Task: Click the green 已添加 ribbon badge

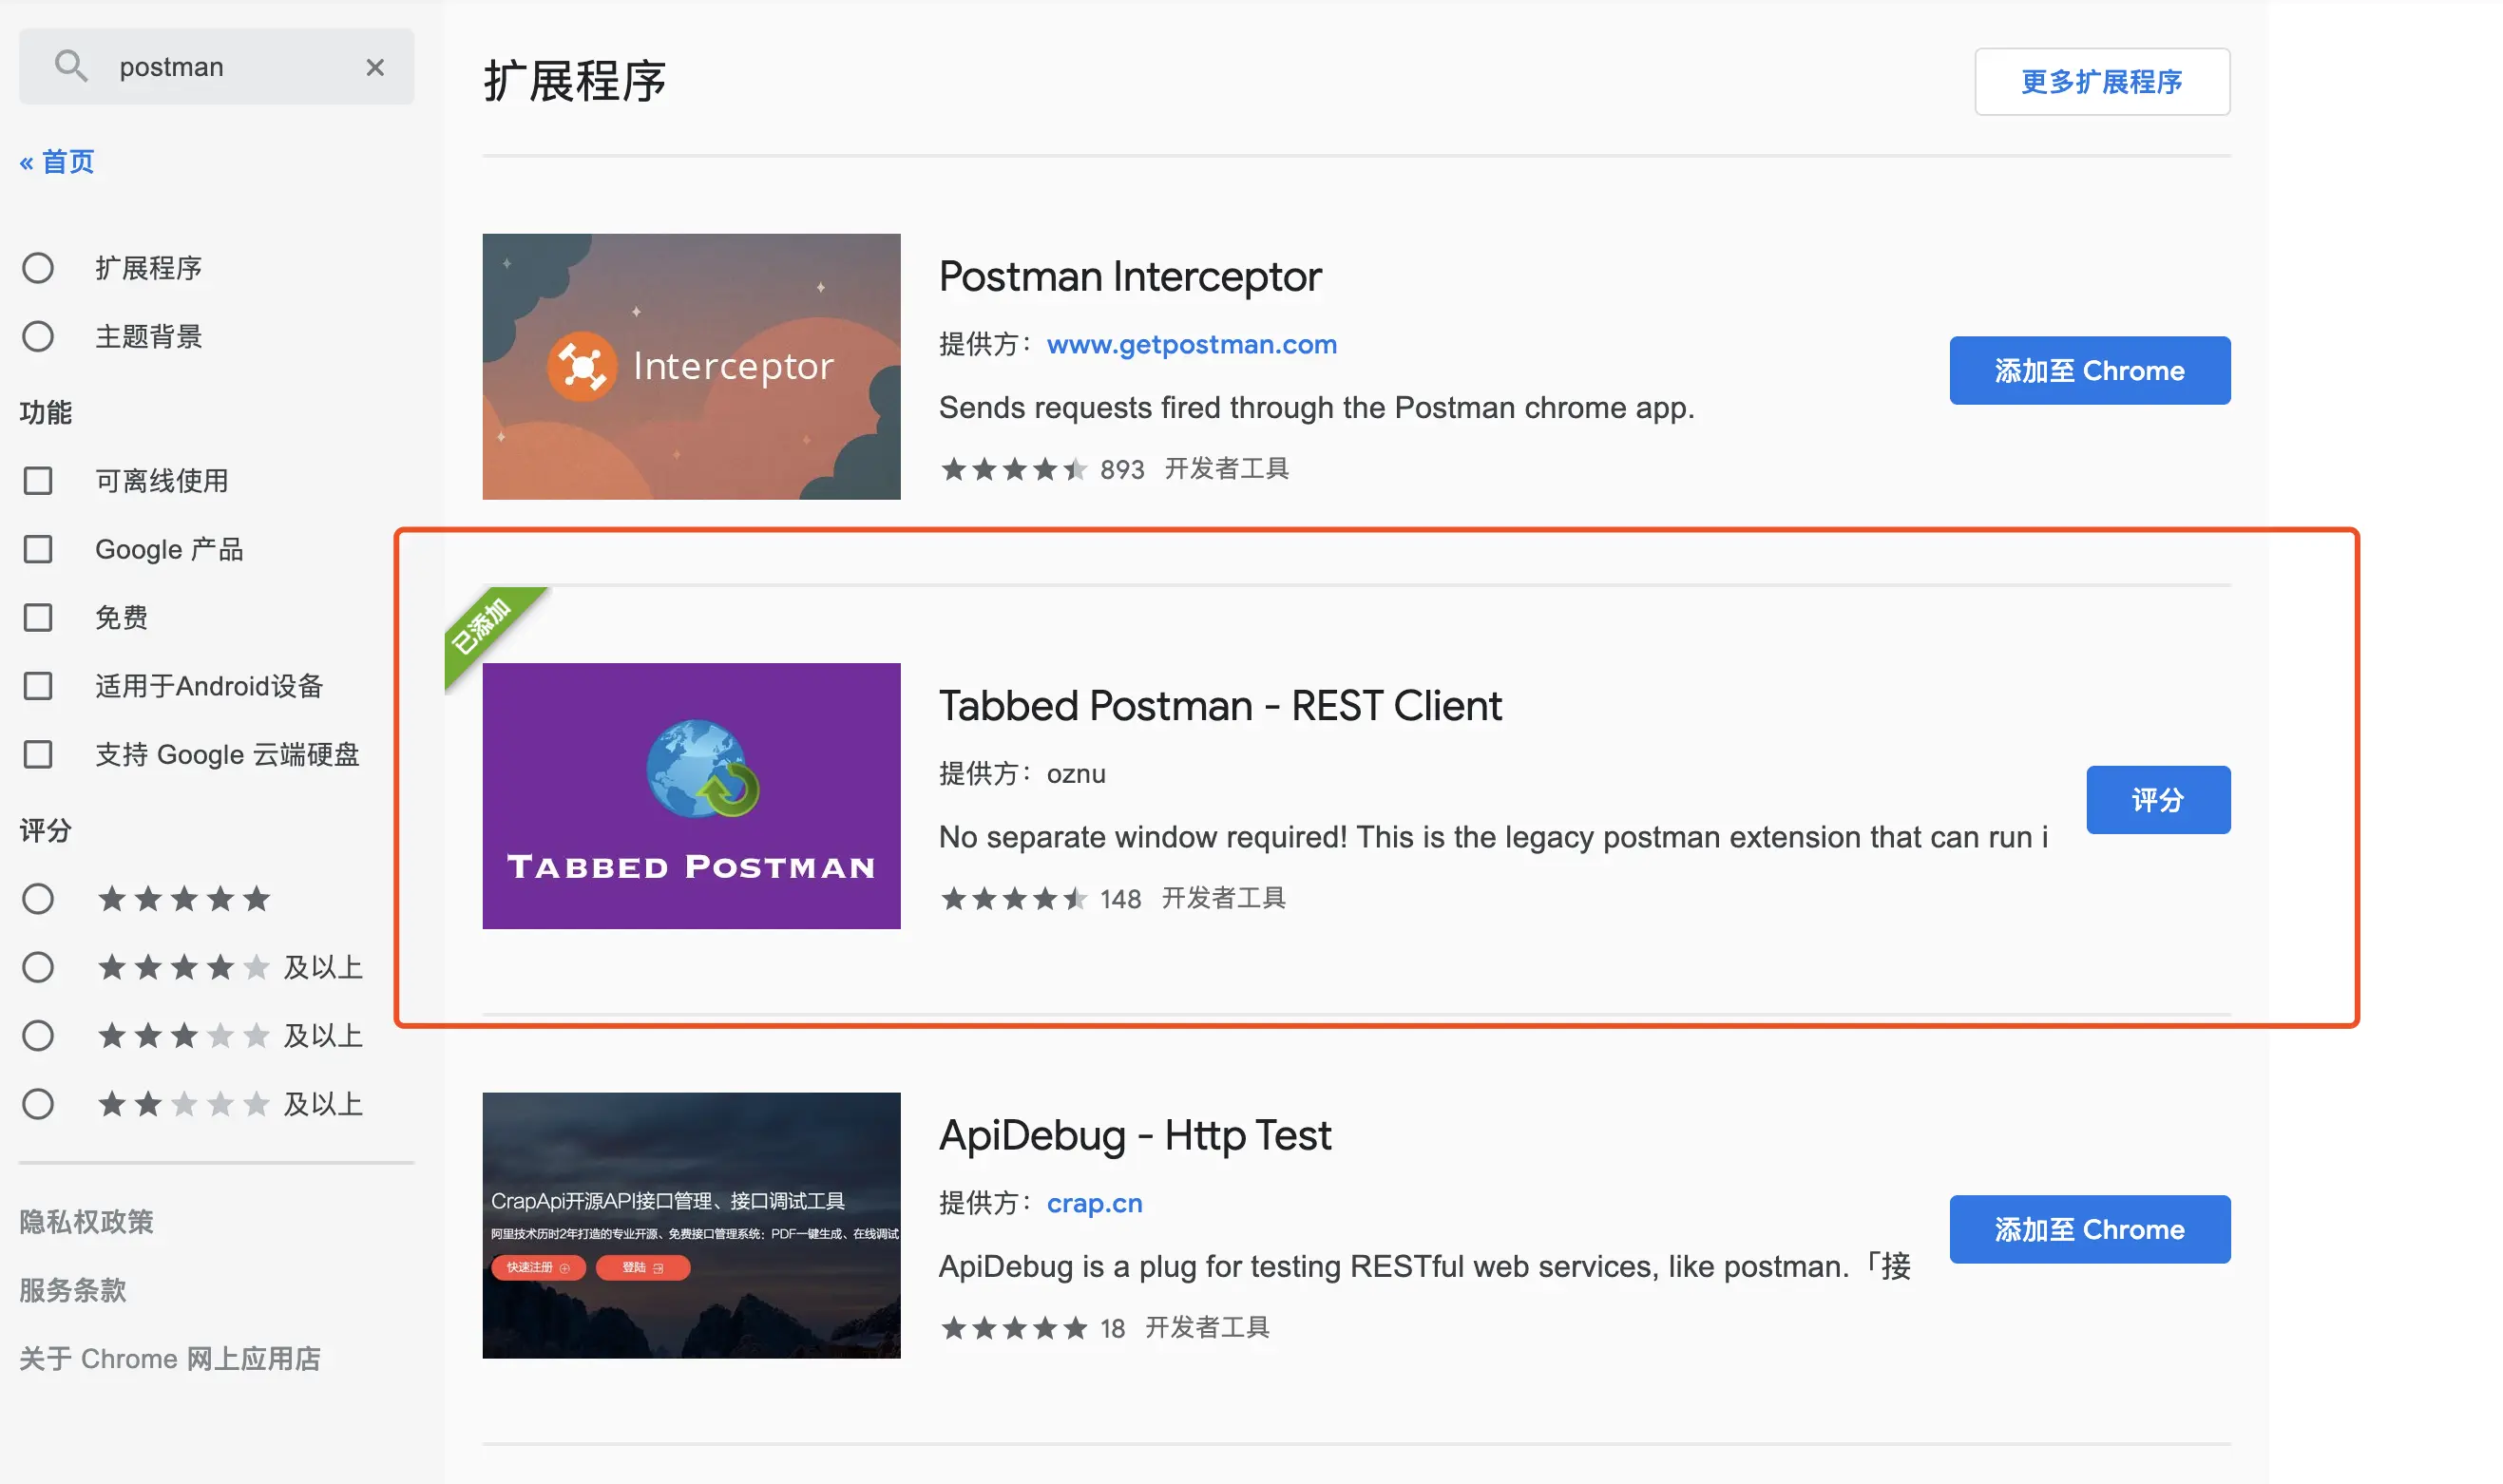Action: (483, 625)
